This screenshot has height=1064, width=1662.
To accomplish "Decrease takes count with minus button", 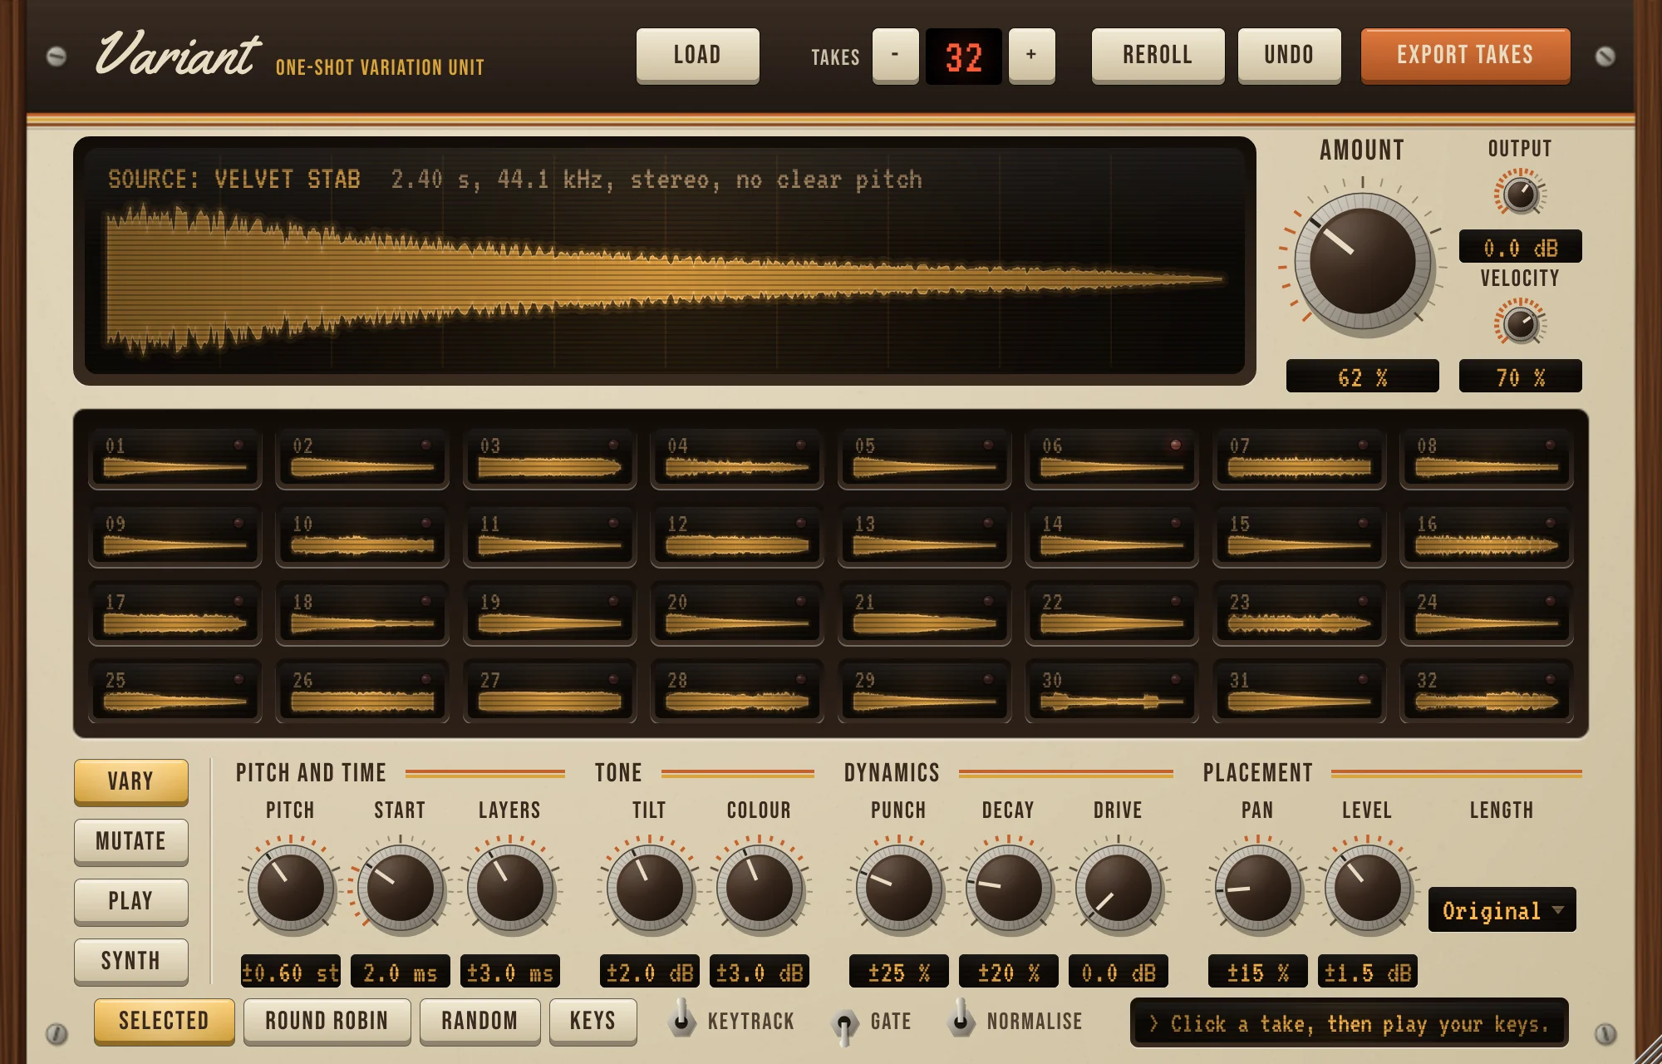I will [x=895, y=55].
